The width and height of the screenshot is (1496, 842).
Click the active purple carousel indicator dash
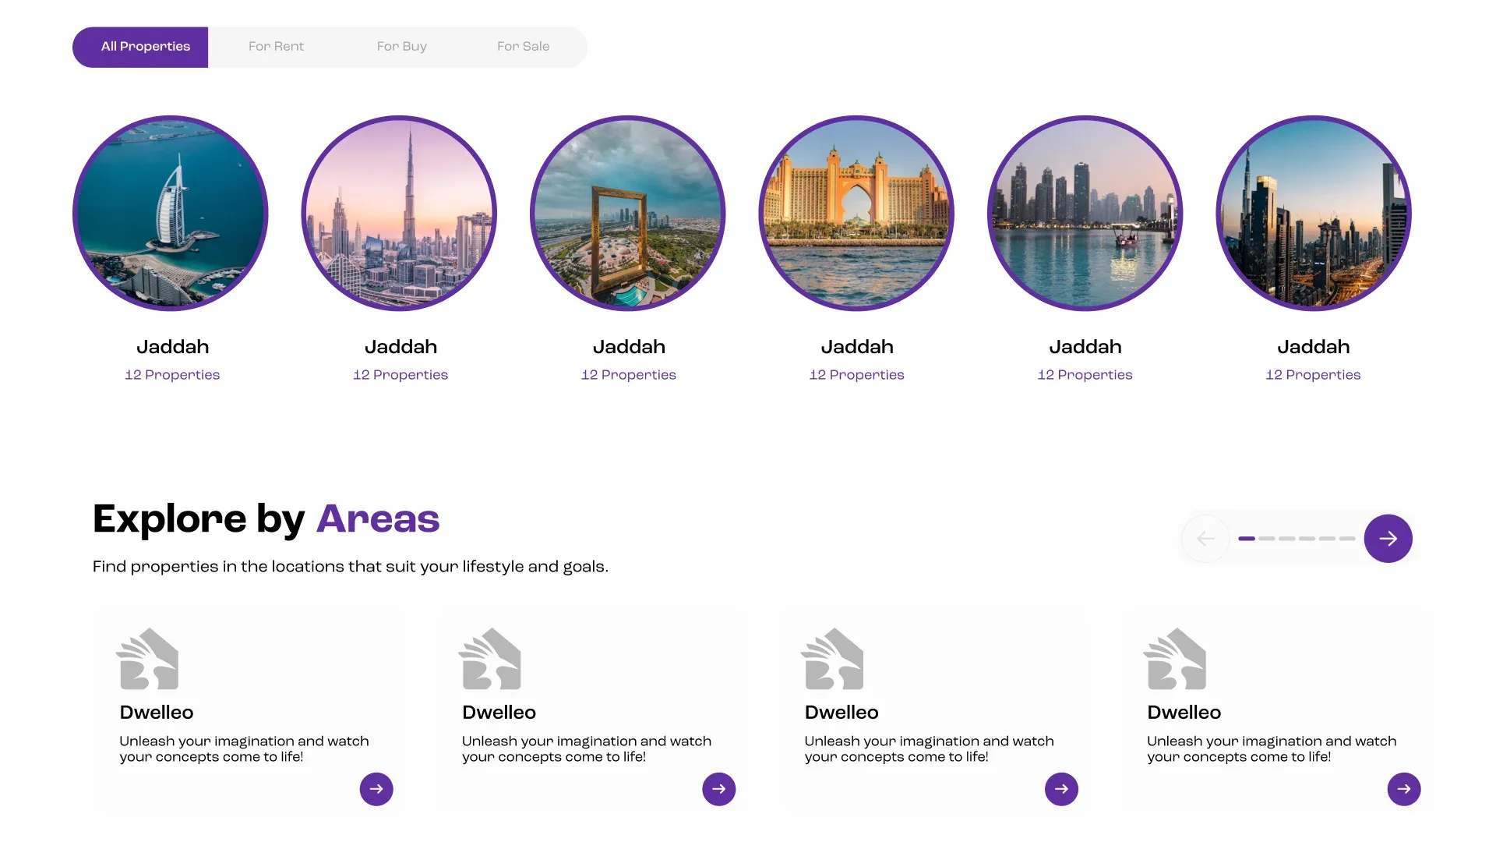pyautogui.click(x=1247, y=539)
